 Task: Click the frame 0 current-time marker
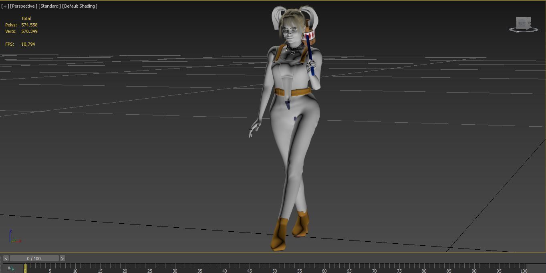(x=25, y=269)
